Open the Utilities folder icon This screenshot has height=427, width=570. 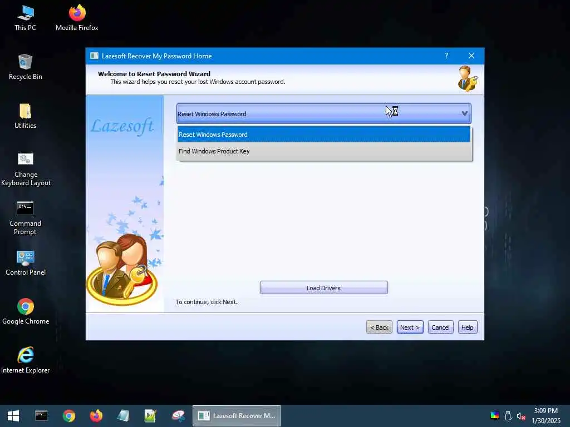[x=25, y=116]
